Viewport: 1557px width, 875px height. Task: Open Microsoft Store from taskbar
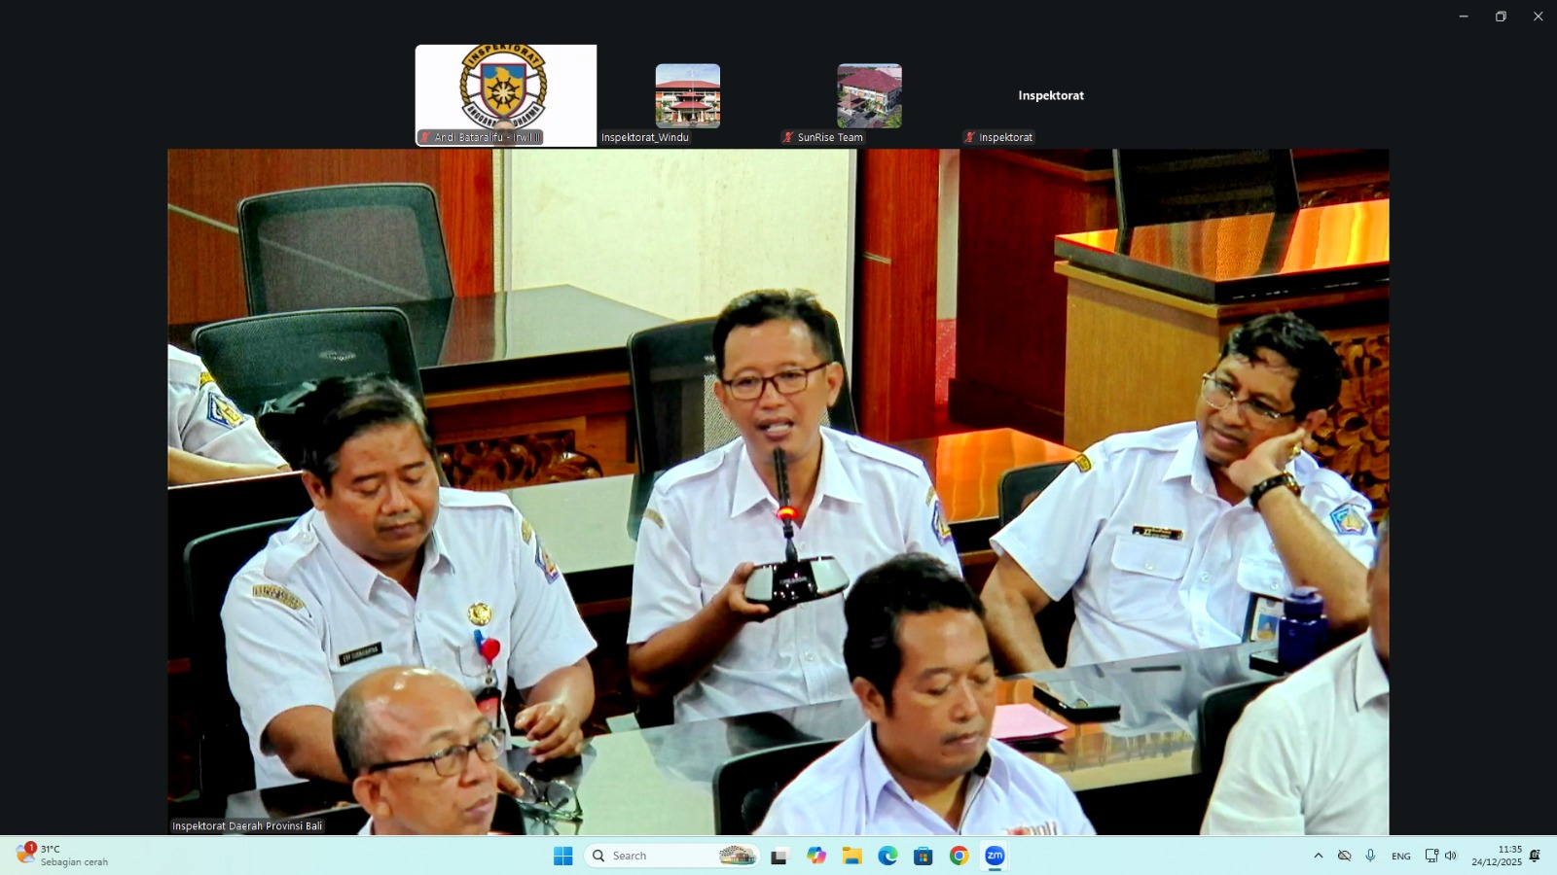pos(923,856)
